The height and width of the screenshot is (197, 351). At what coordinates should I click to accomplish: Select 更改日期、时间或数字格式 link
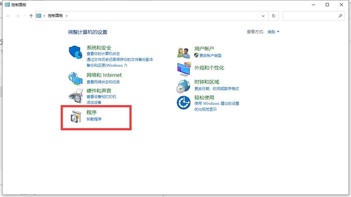(x=216, y=88)
